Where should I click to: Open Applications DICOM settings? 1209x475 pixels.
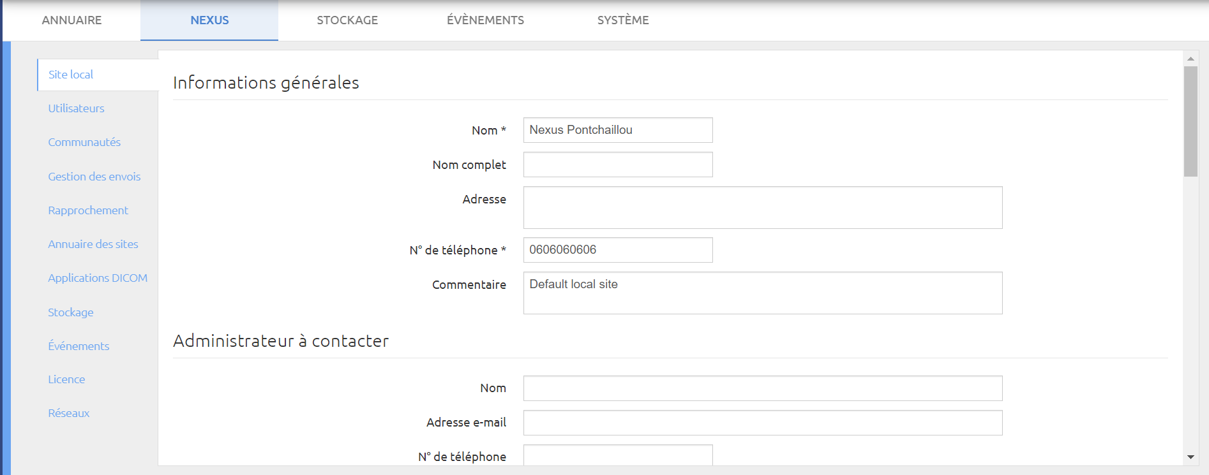point(98,278)
